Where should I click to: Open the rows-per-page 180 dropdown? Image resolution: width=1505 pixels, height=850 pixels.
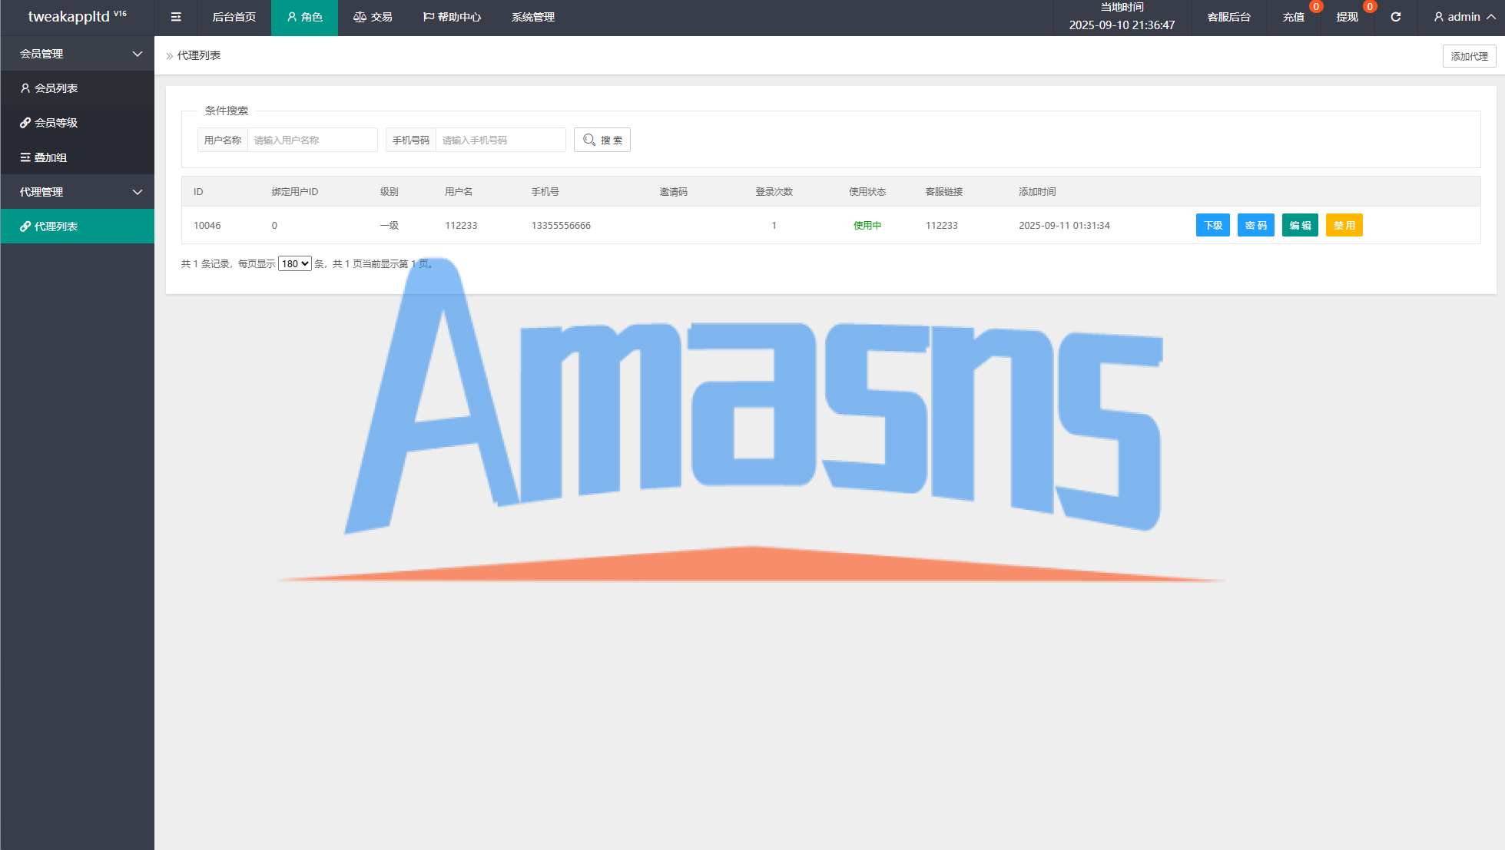pyautogui.click(x=294, y=263)
